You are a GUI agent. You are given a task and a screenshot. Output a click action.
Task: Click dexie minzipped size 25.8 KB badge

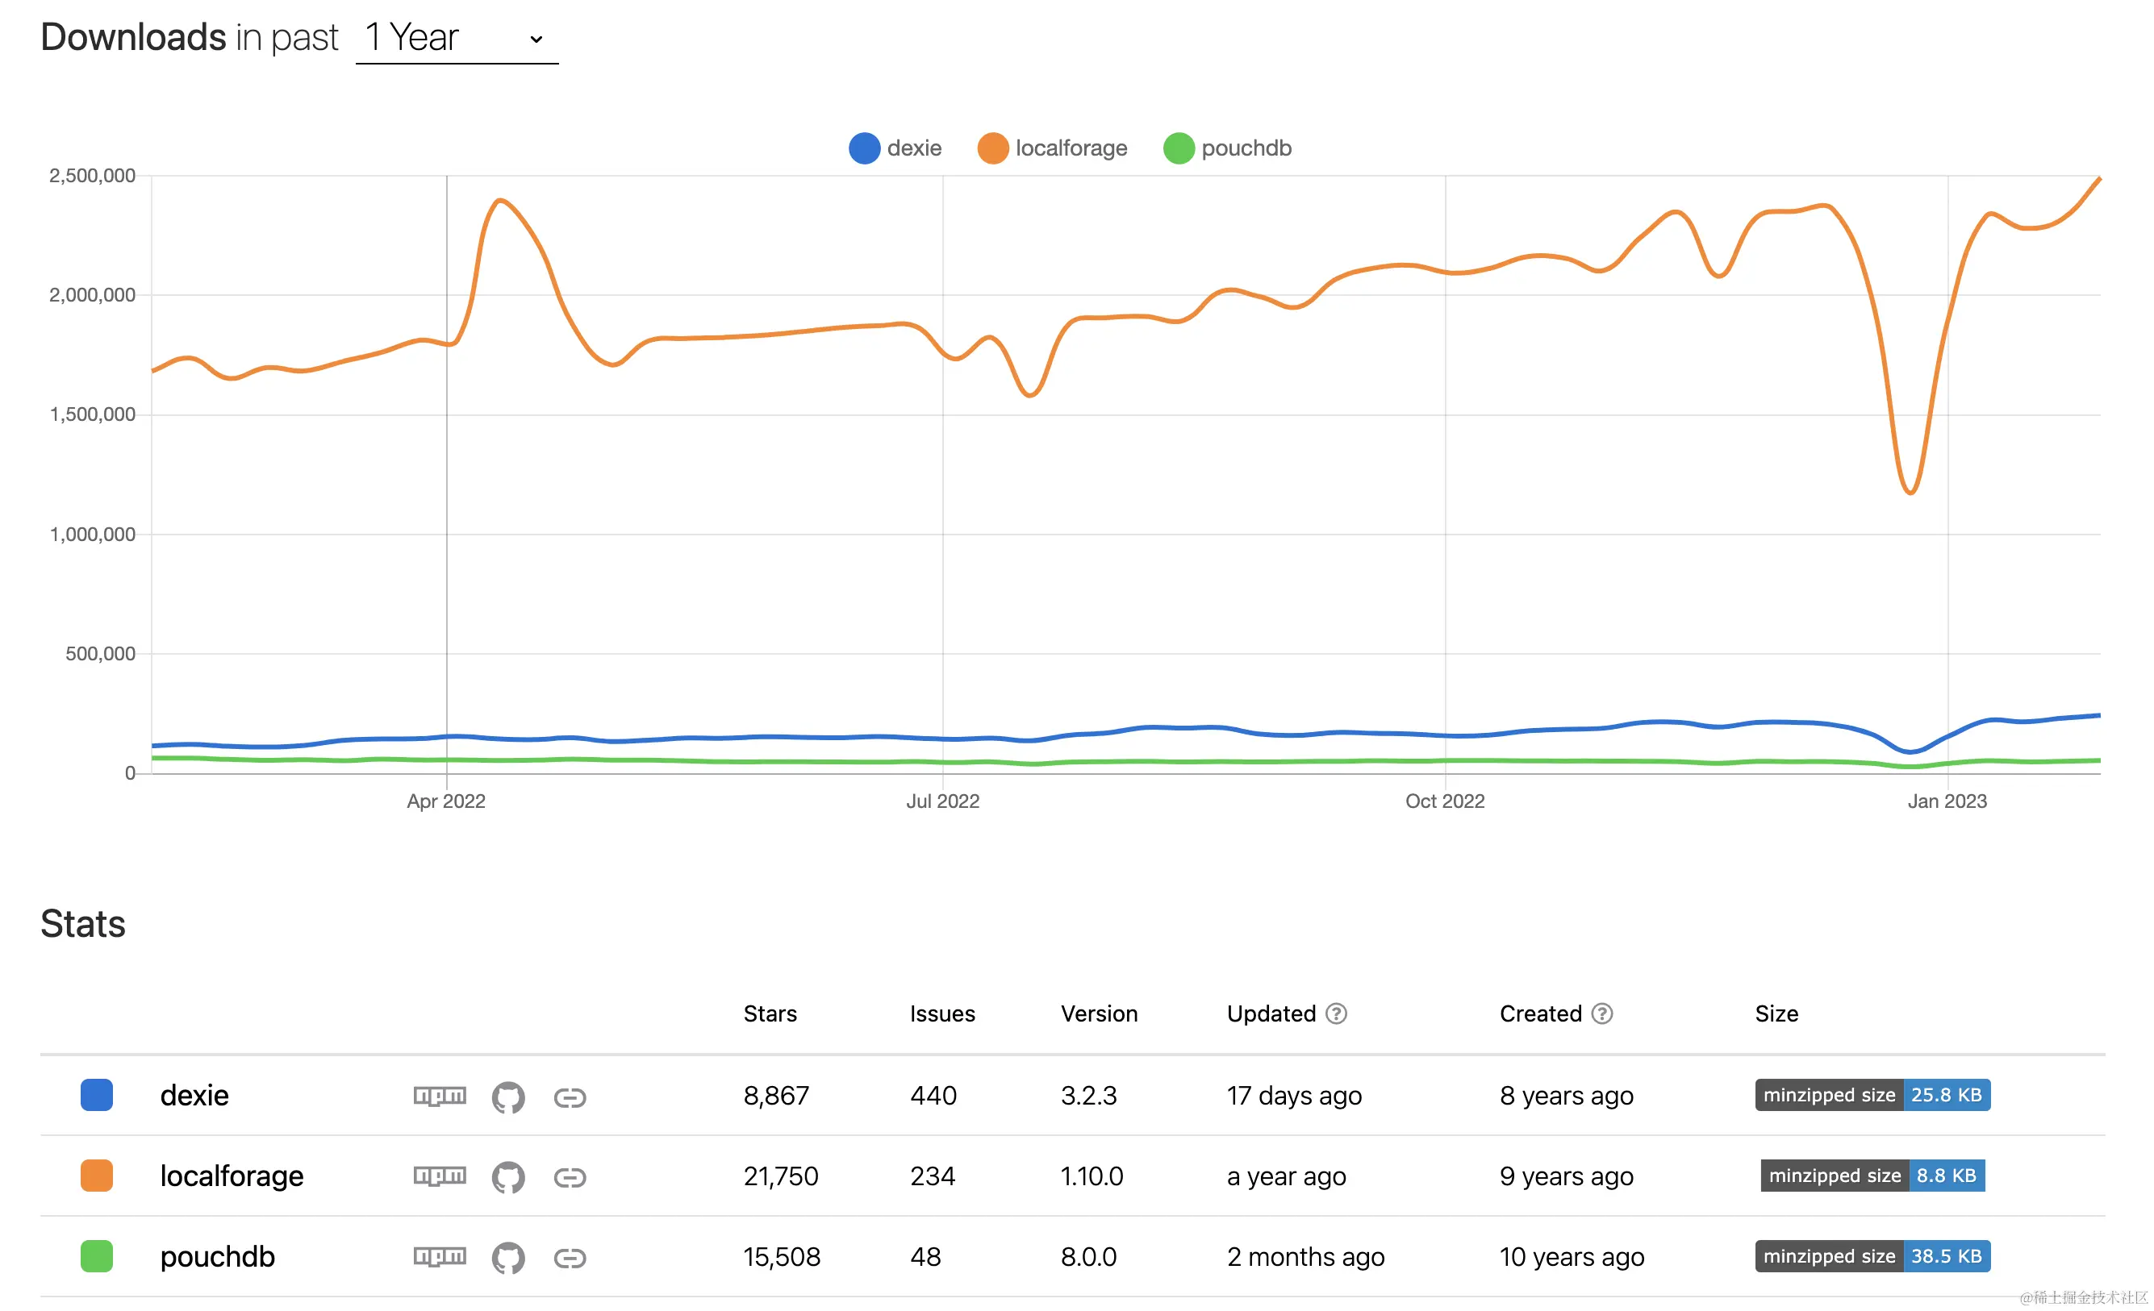[x=1872, y=1095]
